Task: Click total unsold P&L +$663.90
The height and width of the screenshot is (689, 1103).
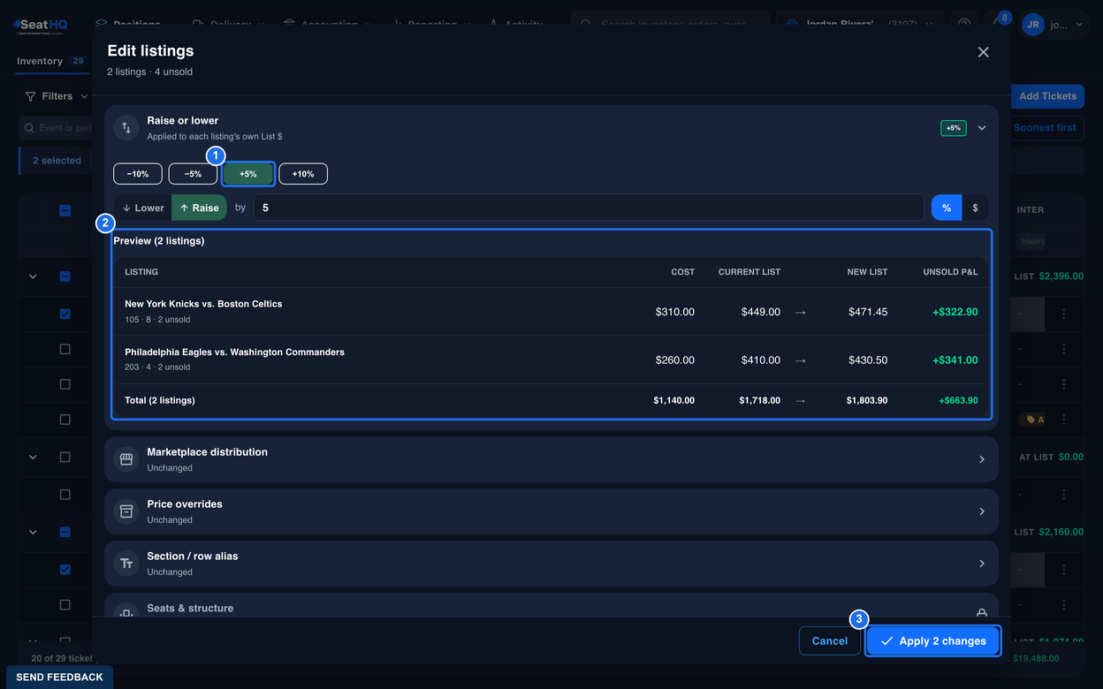Action: click(958, 400)
